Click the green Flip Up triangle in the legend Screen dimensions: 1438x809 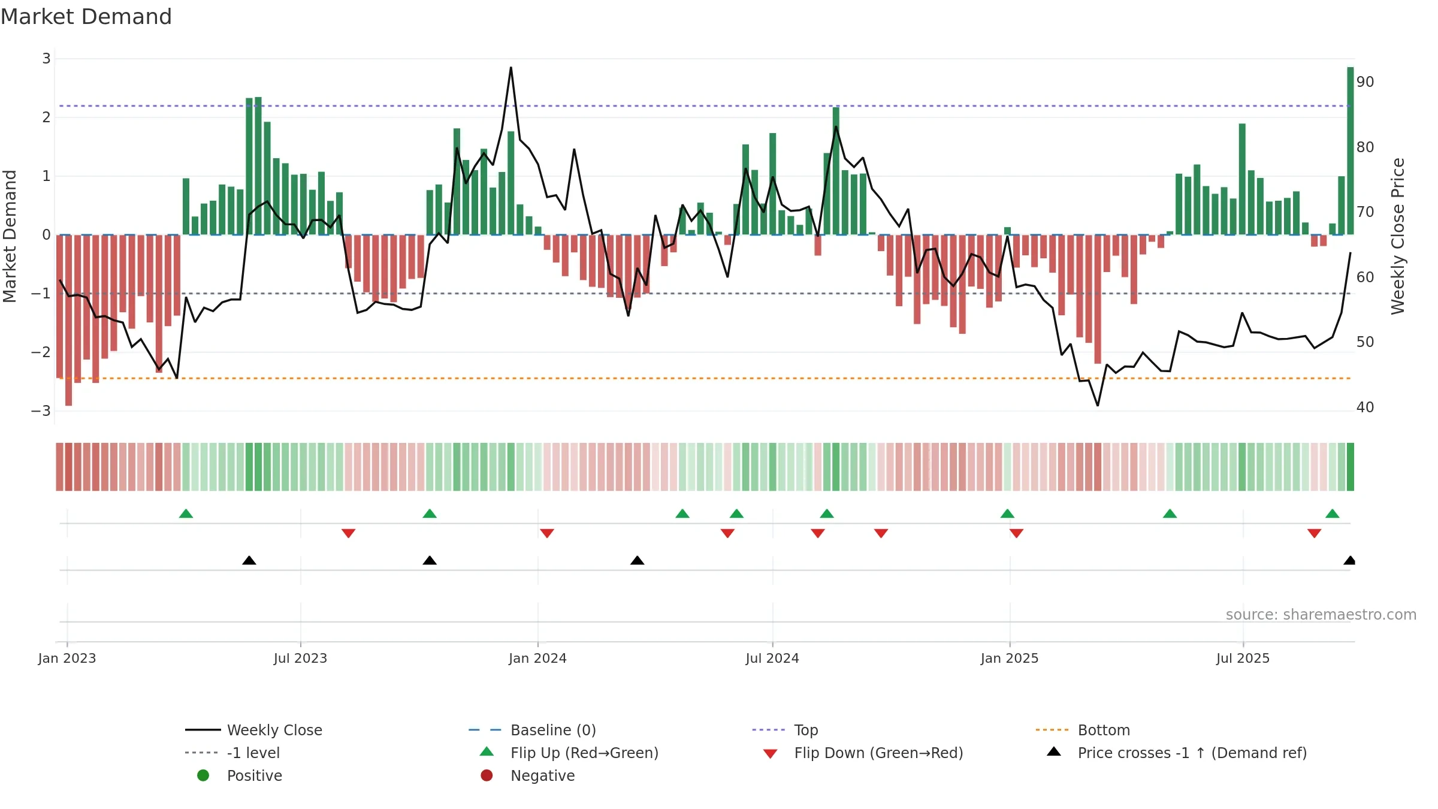coord(487,751)
